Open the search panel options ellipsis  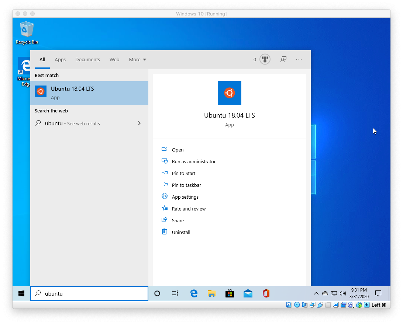click(299, 60)
